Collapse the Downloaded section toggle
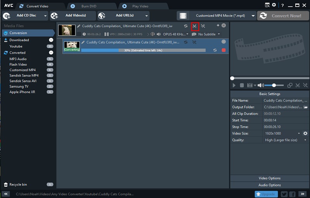310x198 pixels. click(x=51, y=40)
